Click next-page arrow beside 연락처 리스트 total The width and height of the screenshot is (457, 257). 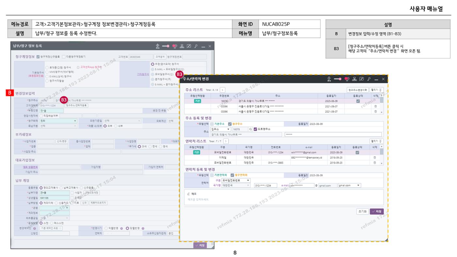[226, 141]
